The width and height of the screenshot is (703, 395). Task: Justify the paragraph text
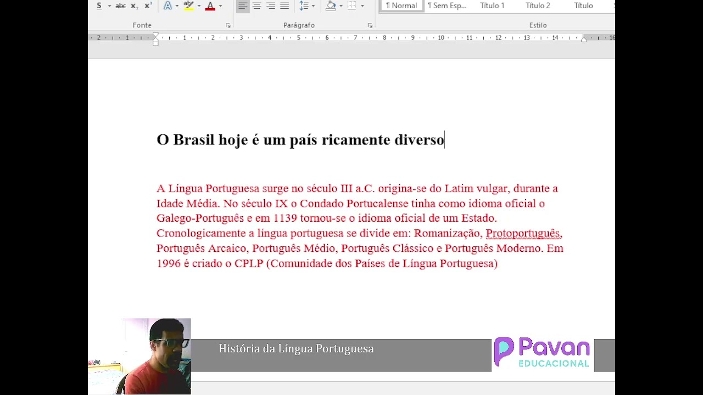pos(284,6)
